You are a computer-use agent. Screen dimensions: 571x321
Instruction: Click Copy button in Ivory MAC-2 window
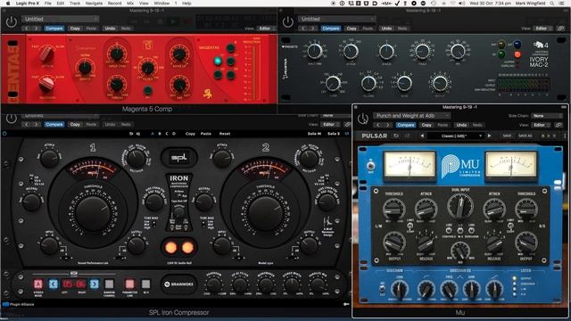tap(352, 29)
